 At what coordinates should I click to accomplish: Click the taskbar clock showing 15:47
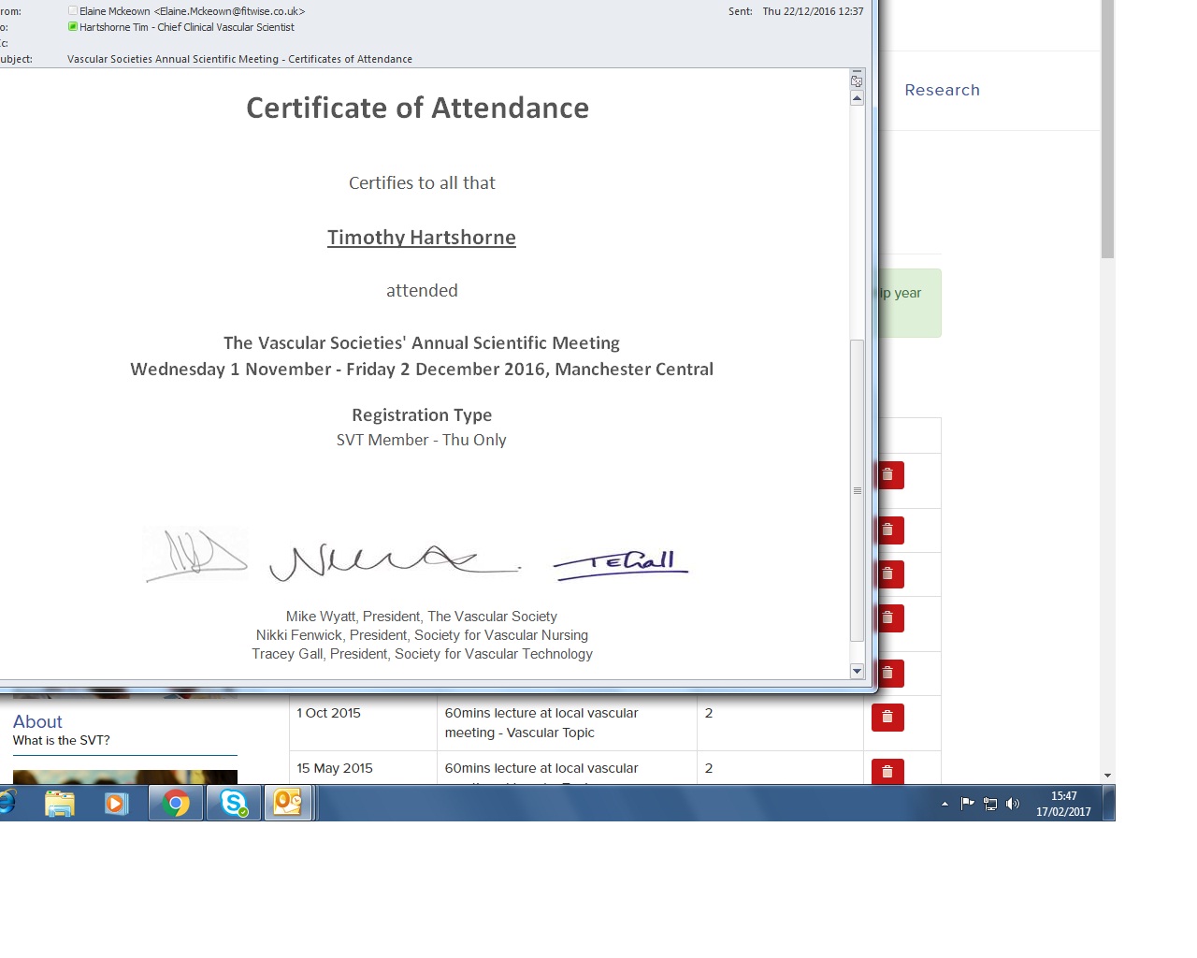[1063, 804]
